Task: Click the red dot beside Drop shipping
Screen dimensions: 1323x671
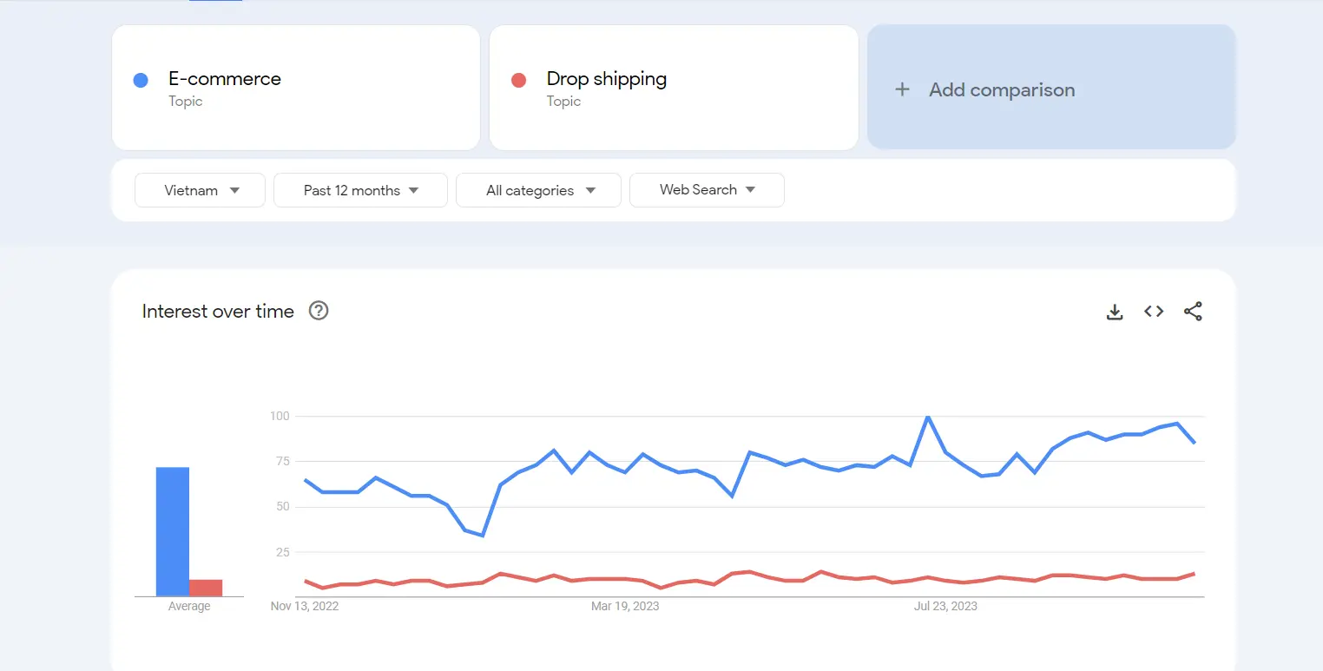Action: [518, 79]
